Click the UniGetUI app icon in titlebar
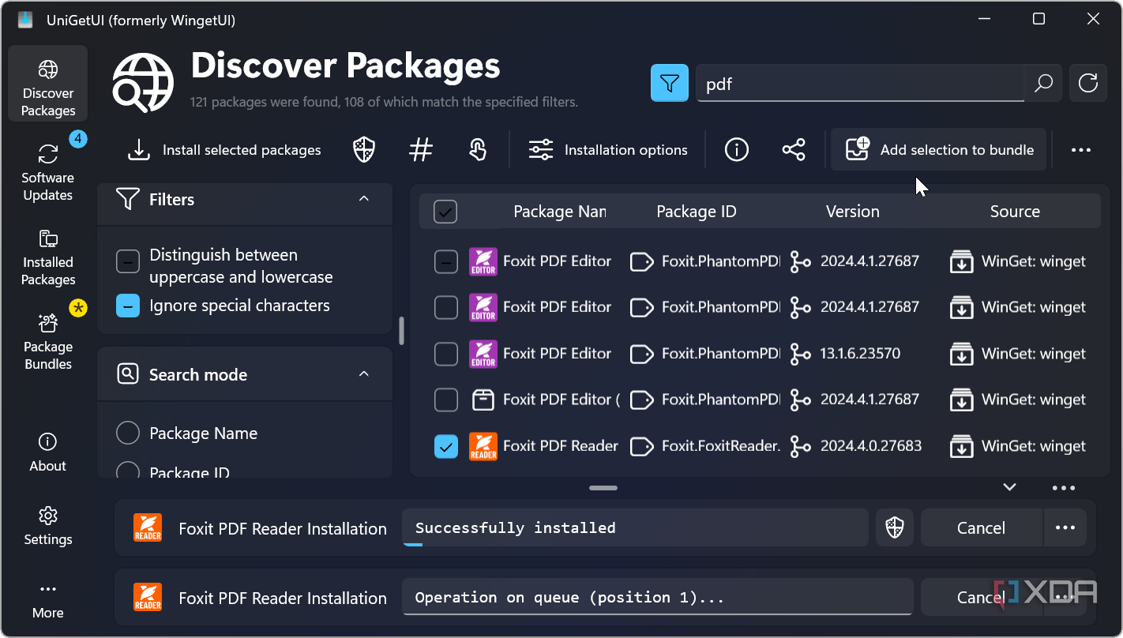Screen dimensions: 1123x638 pyautogui.click(x=25, y=20)
